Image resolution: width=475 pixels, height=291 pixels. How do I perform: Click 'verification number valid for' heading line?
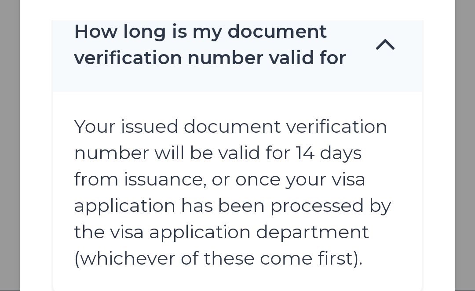coord(210,58)
